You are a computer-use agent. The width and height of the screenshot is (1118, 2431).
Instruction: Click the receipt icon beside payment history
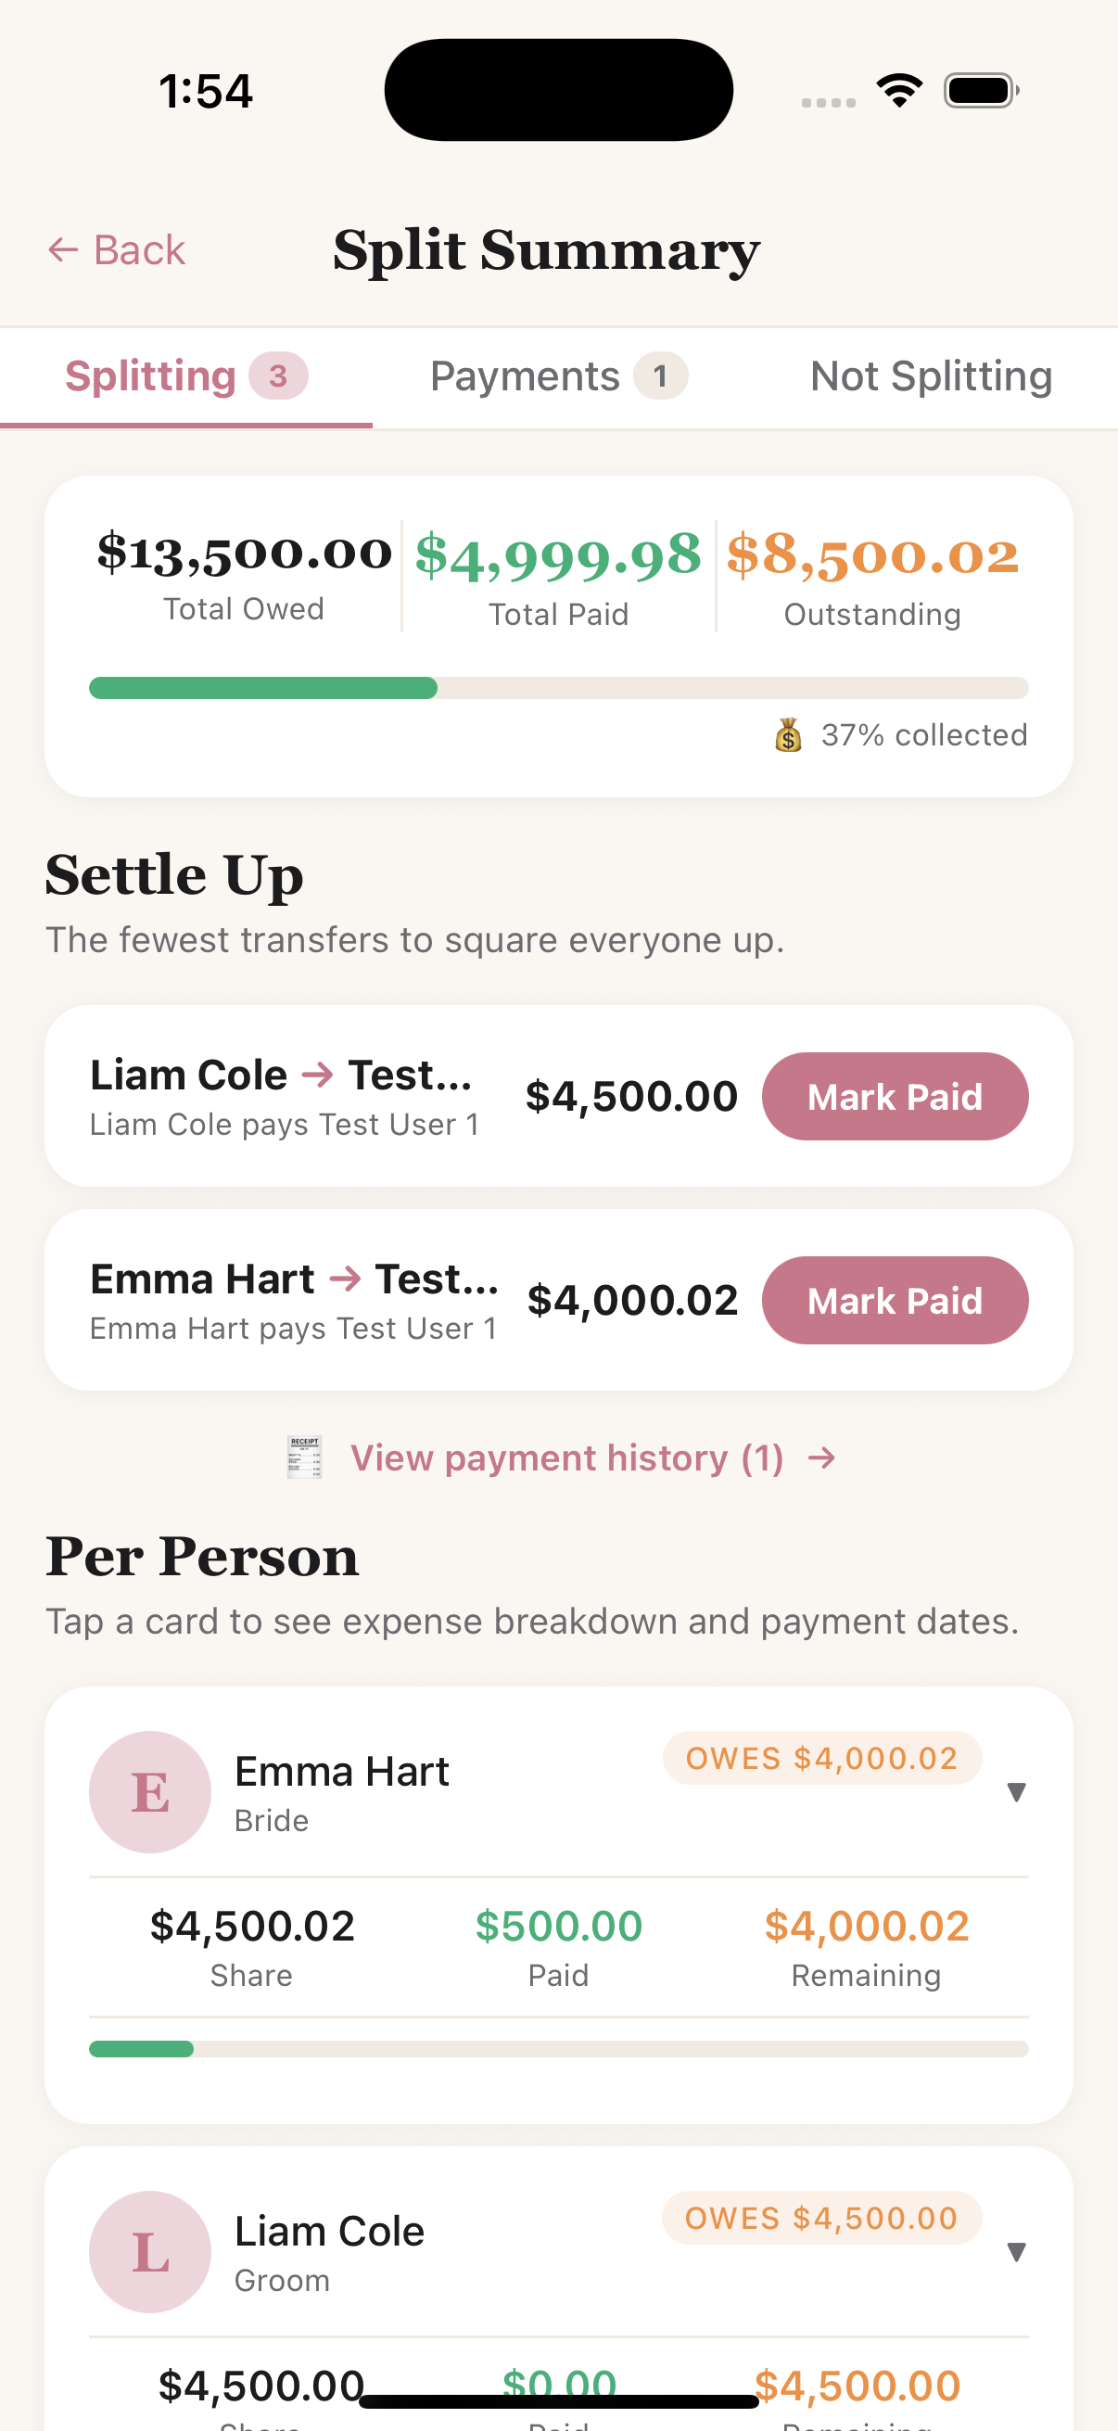304,1457
